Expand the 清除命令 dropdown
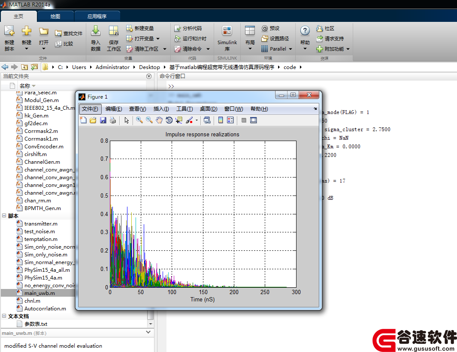The width and height of the screenshot is (457, 352). (x=208, y=49)
